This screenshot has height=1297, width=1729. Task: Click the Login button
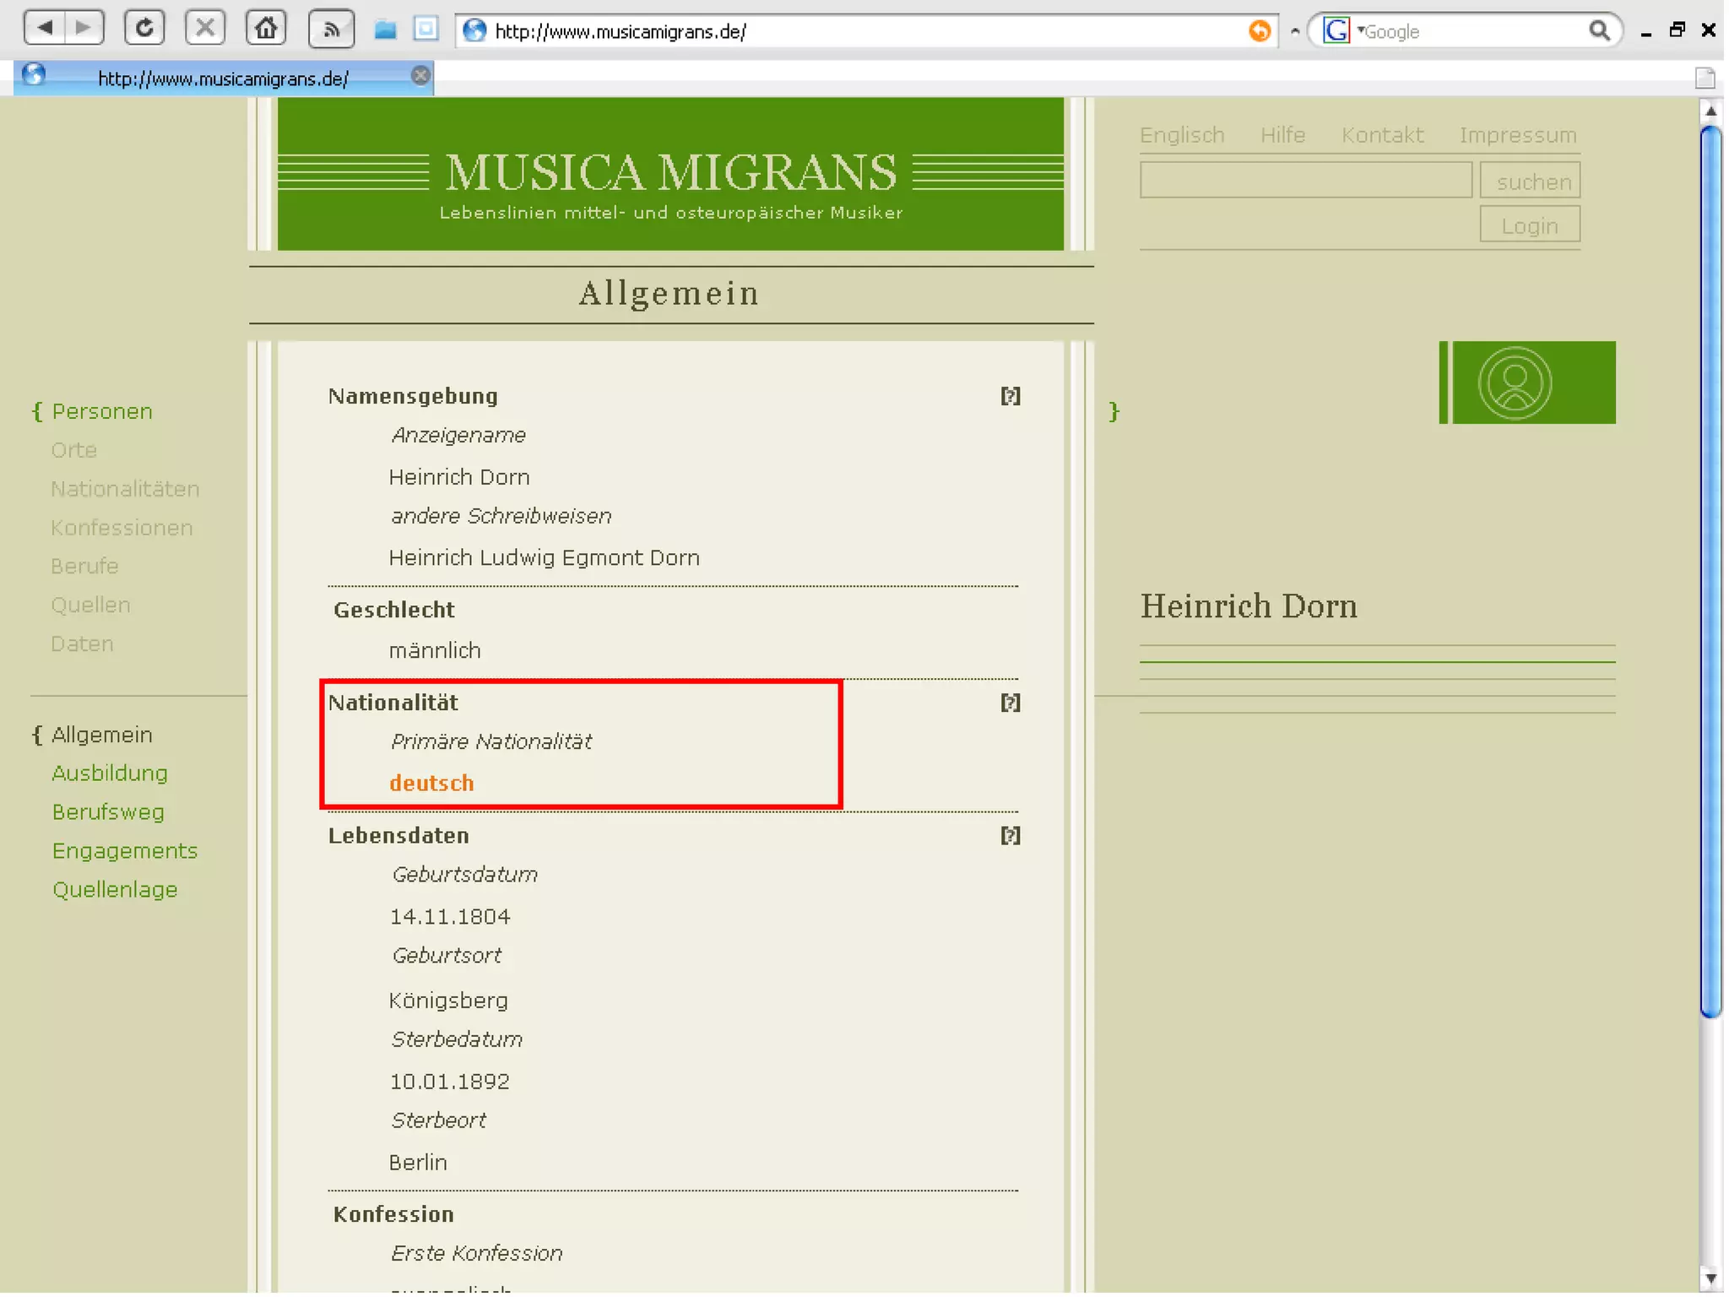pyautogui.click(x=1529, y=225)
